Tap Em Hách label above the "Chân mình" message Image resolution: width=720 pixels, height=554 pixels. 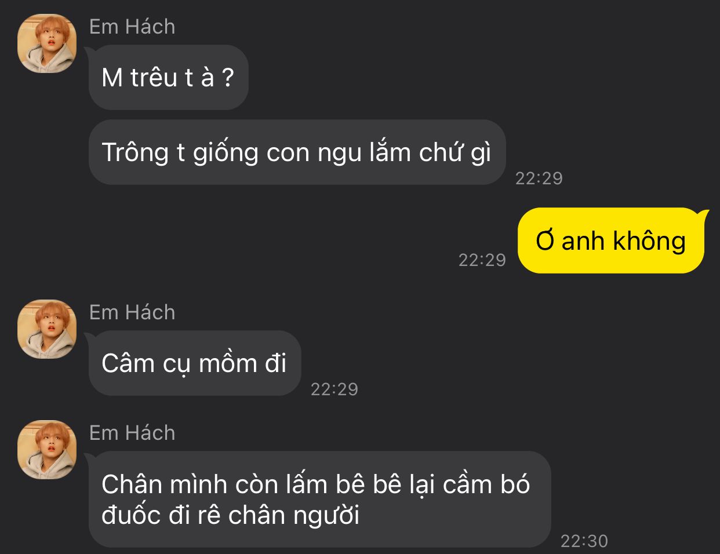pyautogui.click(x=132, y=433)
